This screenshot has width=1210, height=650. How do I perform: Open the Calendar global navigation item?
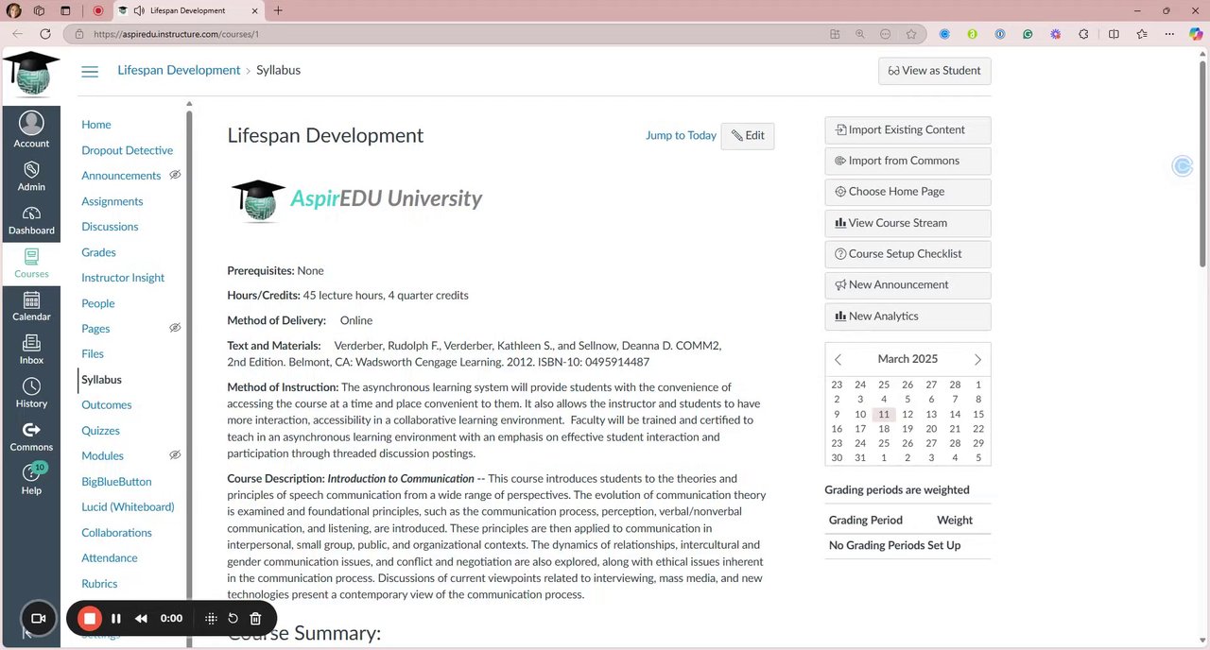(31, 307)
